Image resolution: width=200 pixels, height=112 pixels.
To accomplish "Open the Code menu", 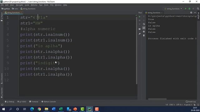I will tap(27, 5).
